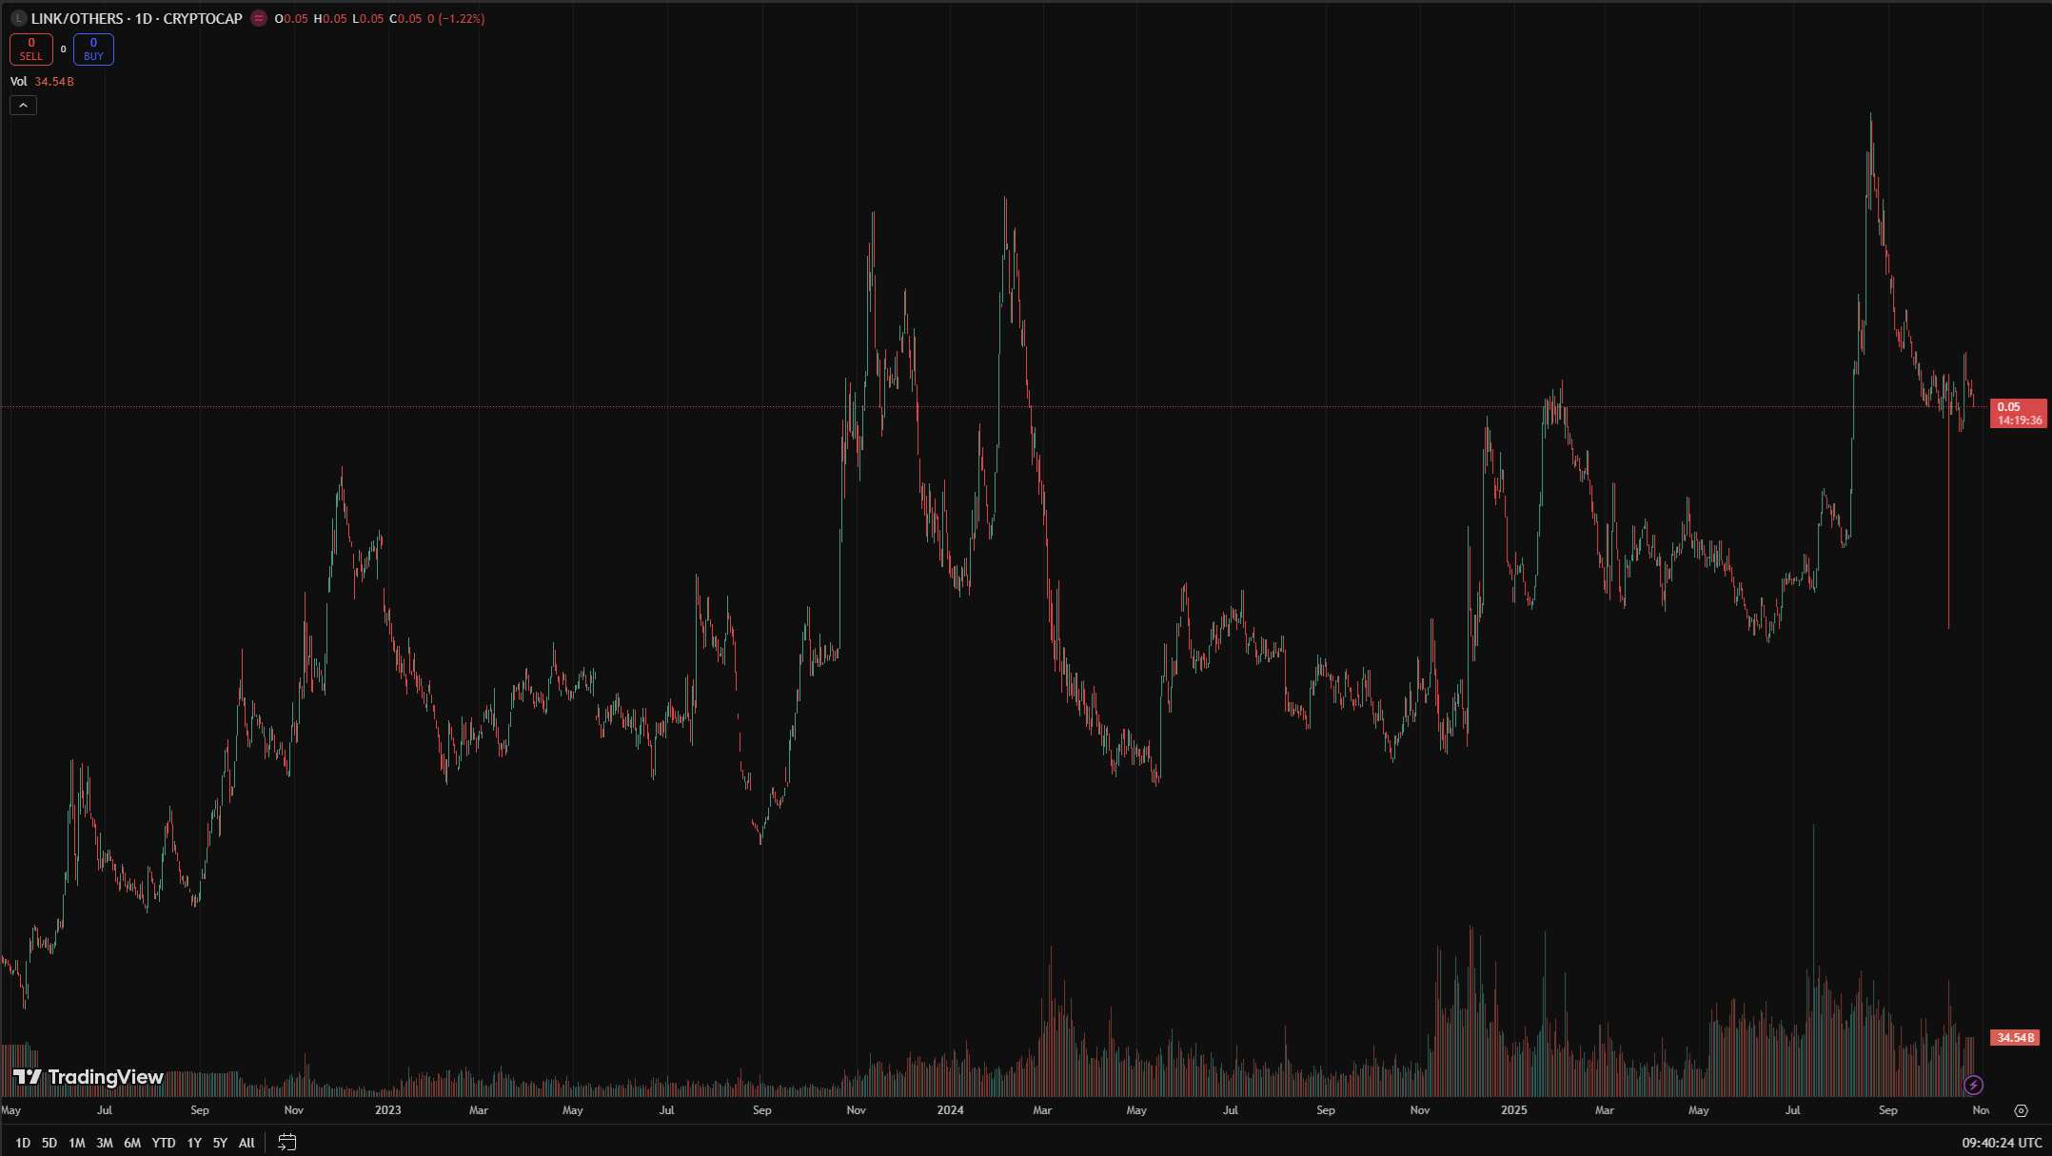Click the red wave data-status icon

coord(259,18)
